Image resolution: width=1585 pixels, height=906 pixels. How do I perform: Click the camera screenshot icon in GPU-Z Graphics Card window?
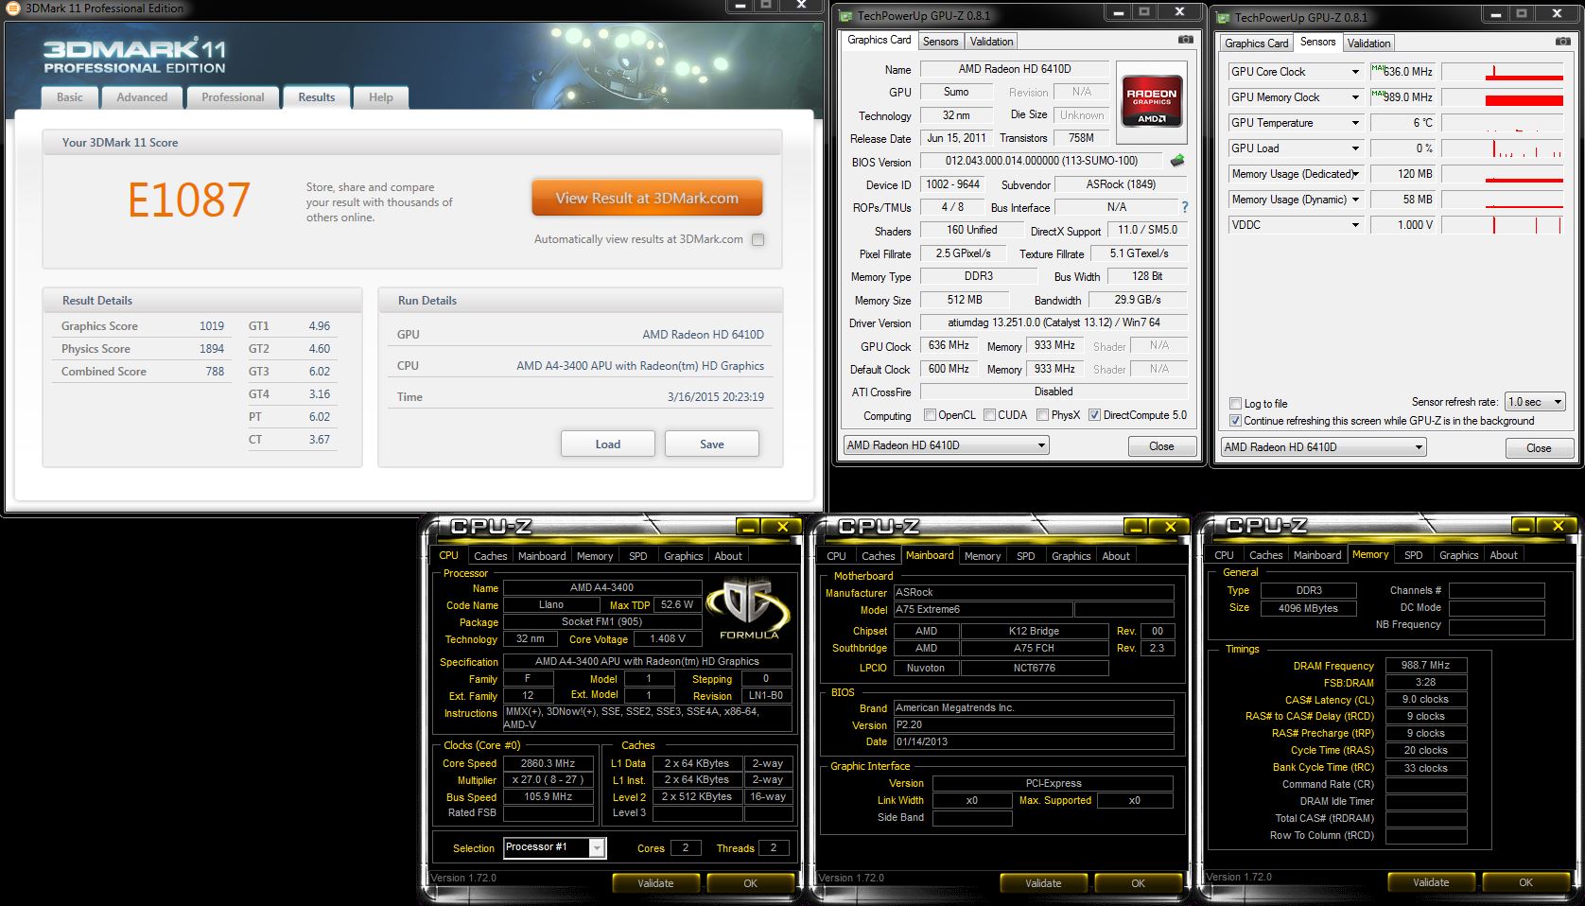point(1185,40)
